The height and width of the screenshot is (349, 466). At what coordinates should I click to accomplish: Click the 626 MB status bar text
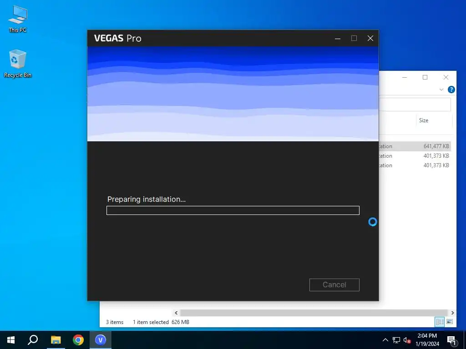pyautogui.click(x=180, y=322)
